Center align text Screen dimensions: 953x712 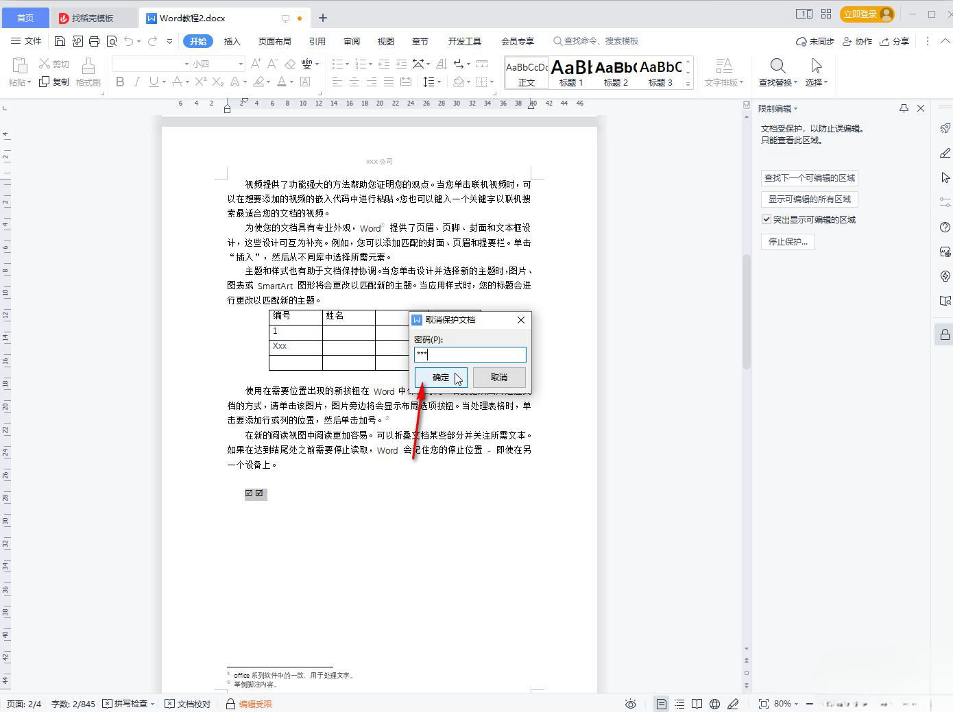tap(354, 82)
